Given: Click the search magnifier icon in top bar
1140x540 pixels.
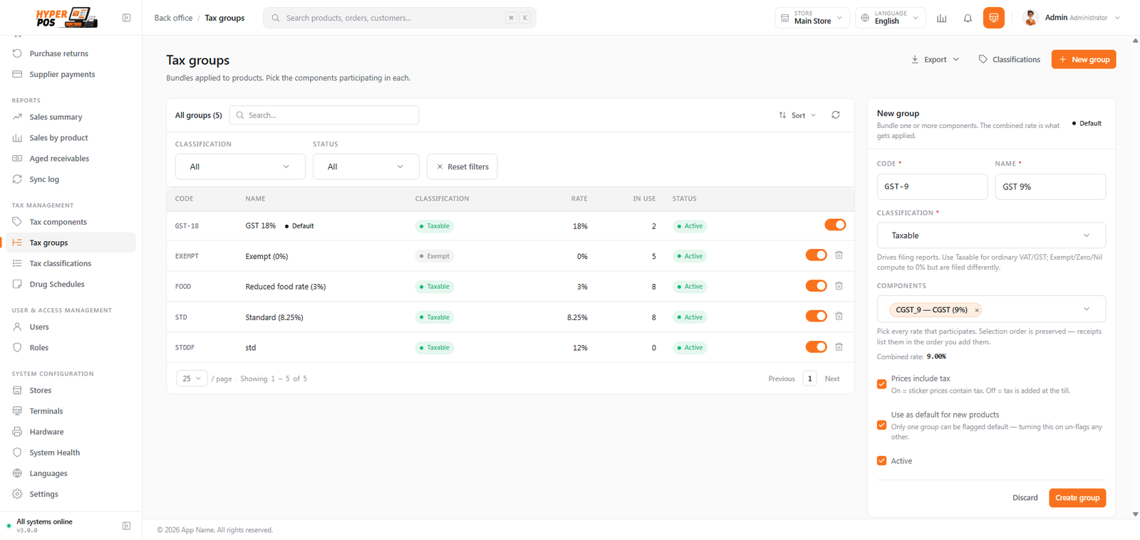Looking at the screenshot, I should (276, 18).
